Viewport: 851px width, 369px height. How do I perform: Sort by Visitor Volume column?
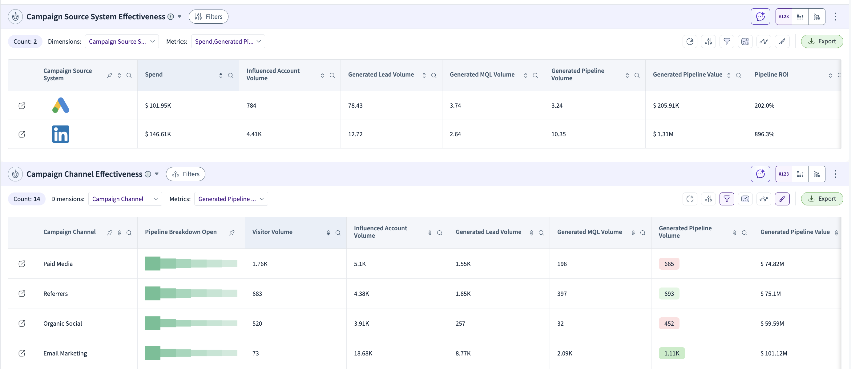[328, 233]
